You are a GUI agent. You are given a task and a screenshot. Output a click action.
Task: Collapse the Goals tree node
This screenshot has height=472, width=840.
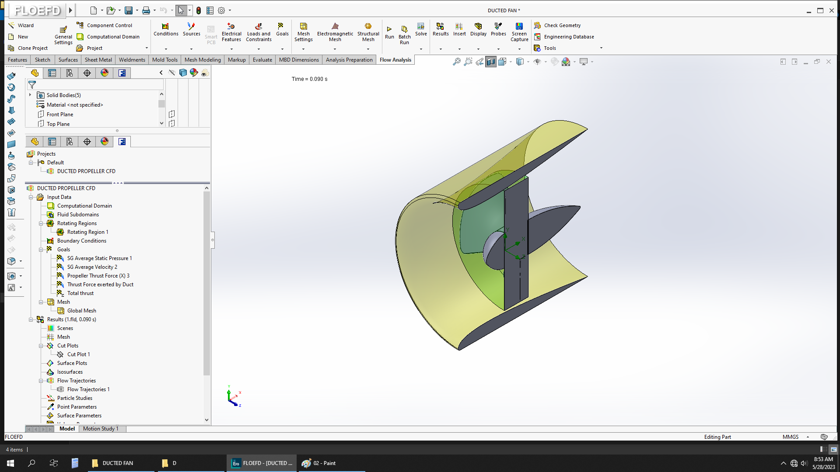coord(41,250)
